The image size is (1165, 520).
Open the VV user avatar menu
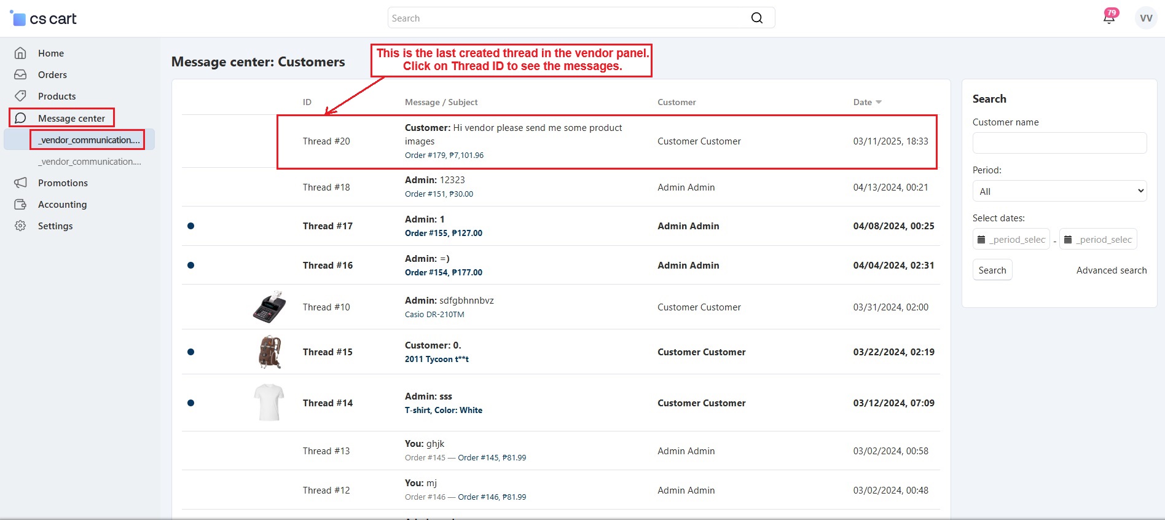coord(1145,18)
